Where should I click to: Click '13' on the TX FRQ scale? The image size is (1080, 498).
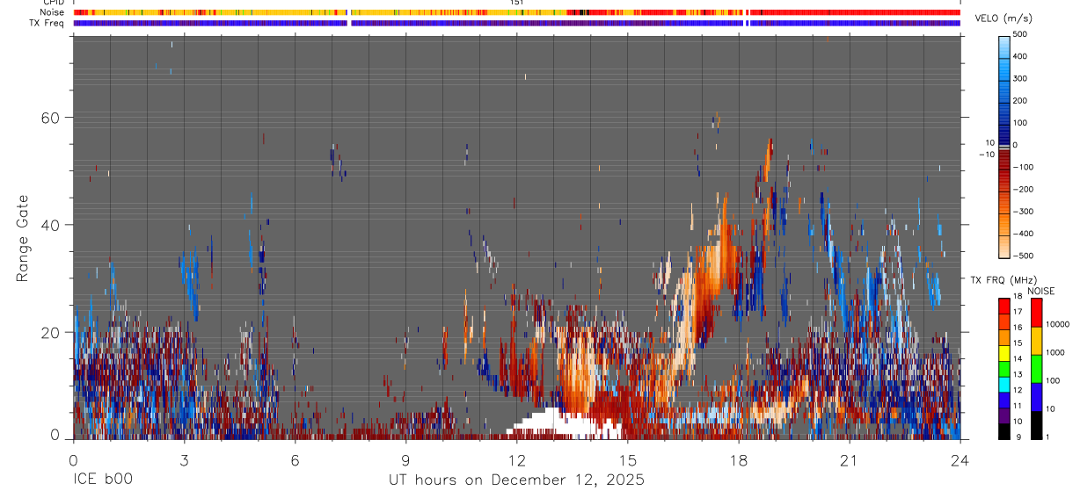click(x=1018, y=375)
